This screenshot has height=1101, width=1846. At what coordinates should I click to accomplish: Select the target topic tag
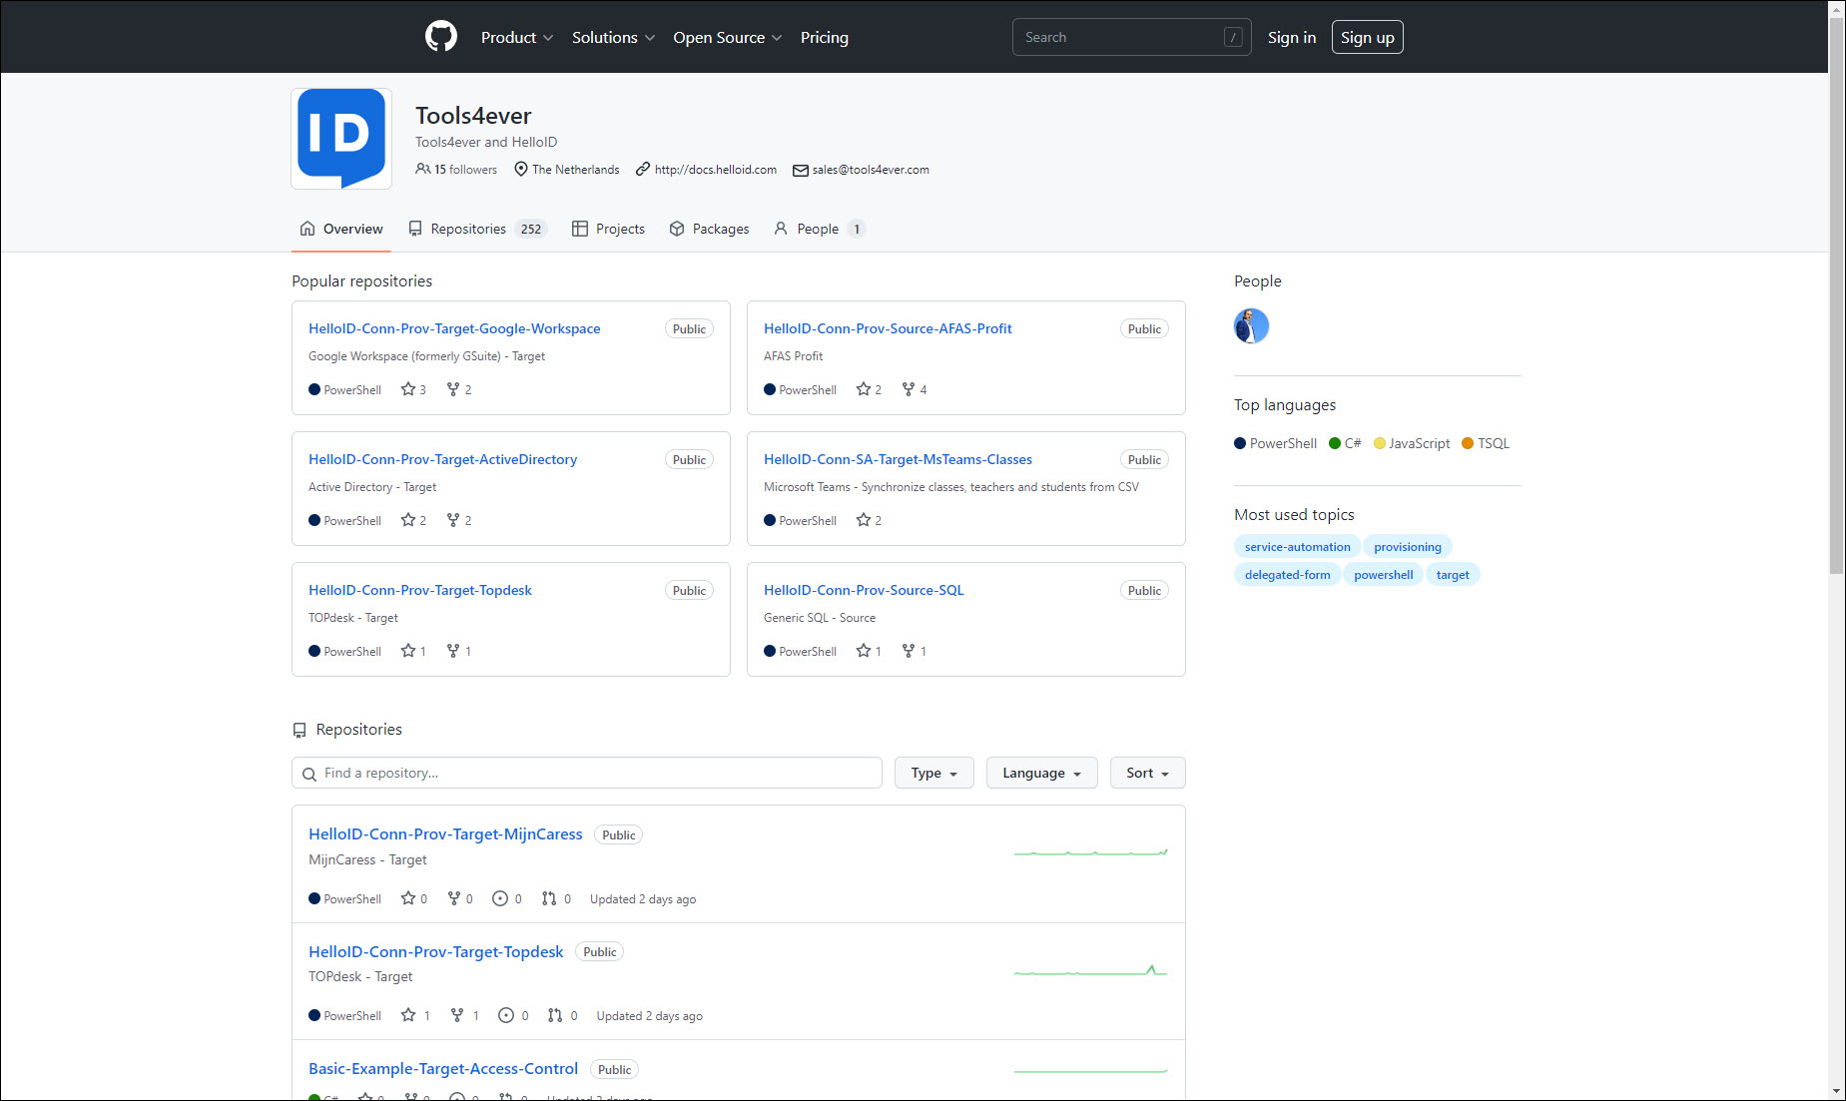coord(1452,575)
